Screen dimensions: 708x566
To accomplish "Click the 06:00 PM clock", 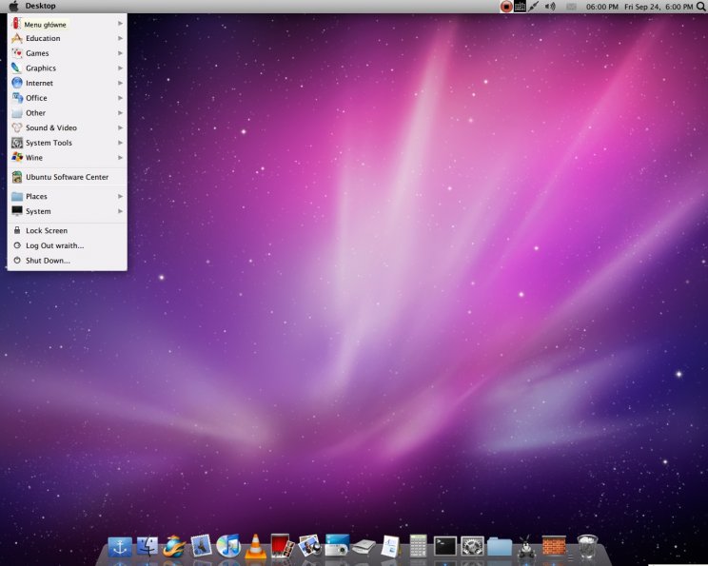I will [601, 7].
